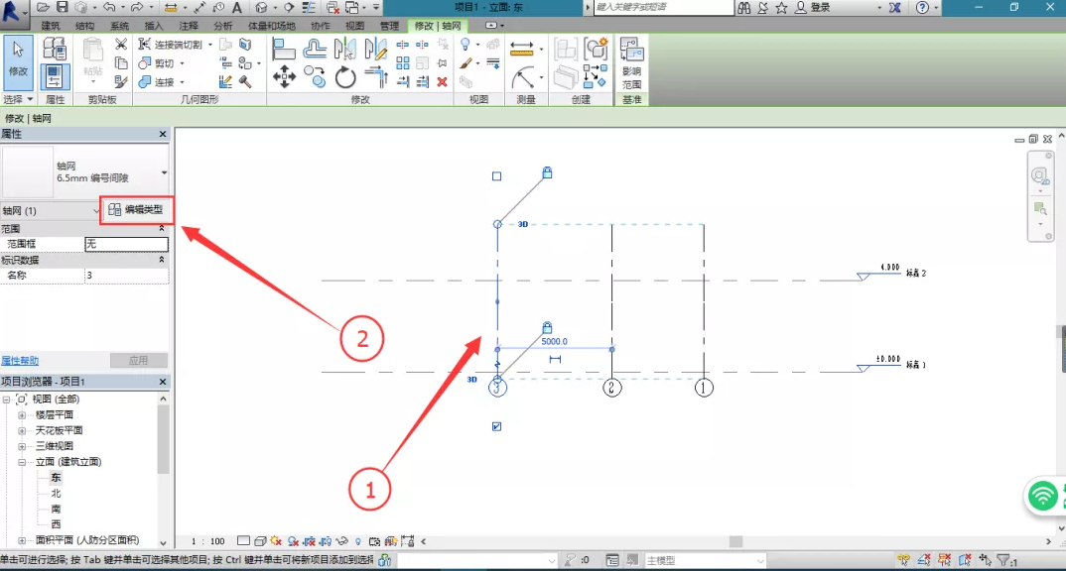Click the Text 'A' icon in quick access toolbar

pos(236,8)
